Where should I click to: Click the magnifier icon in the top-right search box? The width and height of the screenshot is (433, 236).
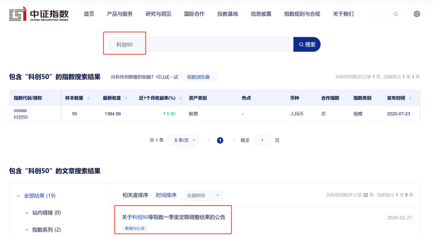point(396,14)
